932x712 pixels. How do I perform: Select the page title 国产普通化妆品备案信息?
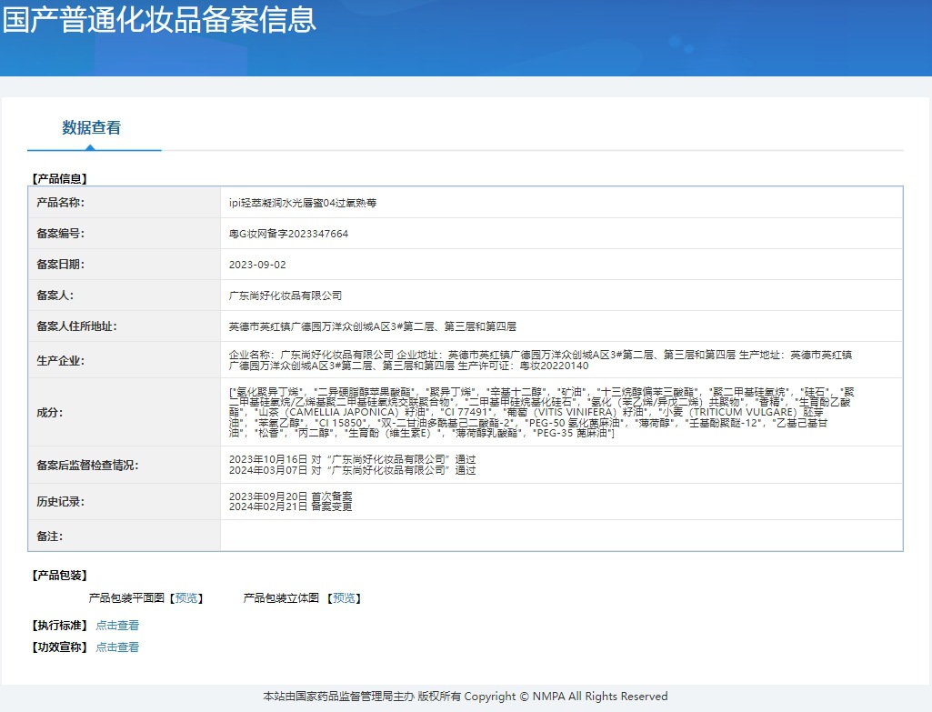[x=159, y=19]
